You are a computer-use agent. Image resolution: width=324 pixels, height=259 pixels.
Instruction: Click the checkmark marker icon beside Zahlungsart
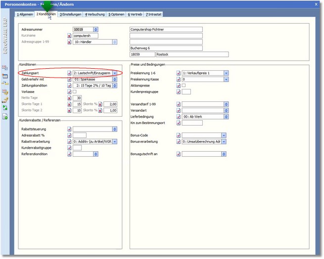tap(69, 73)
